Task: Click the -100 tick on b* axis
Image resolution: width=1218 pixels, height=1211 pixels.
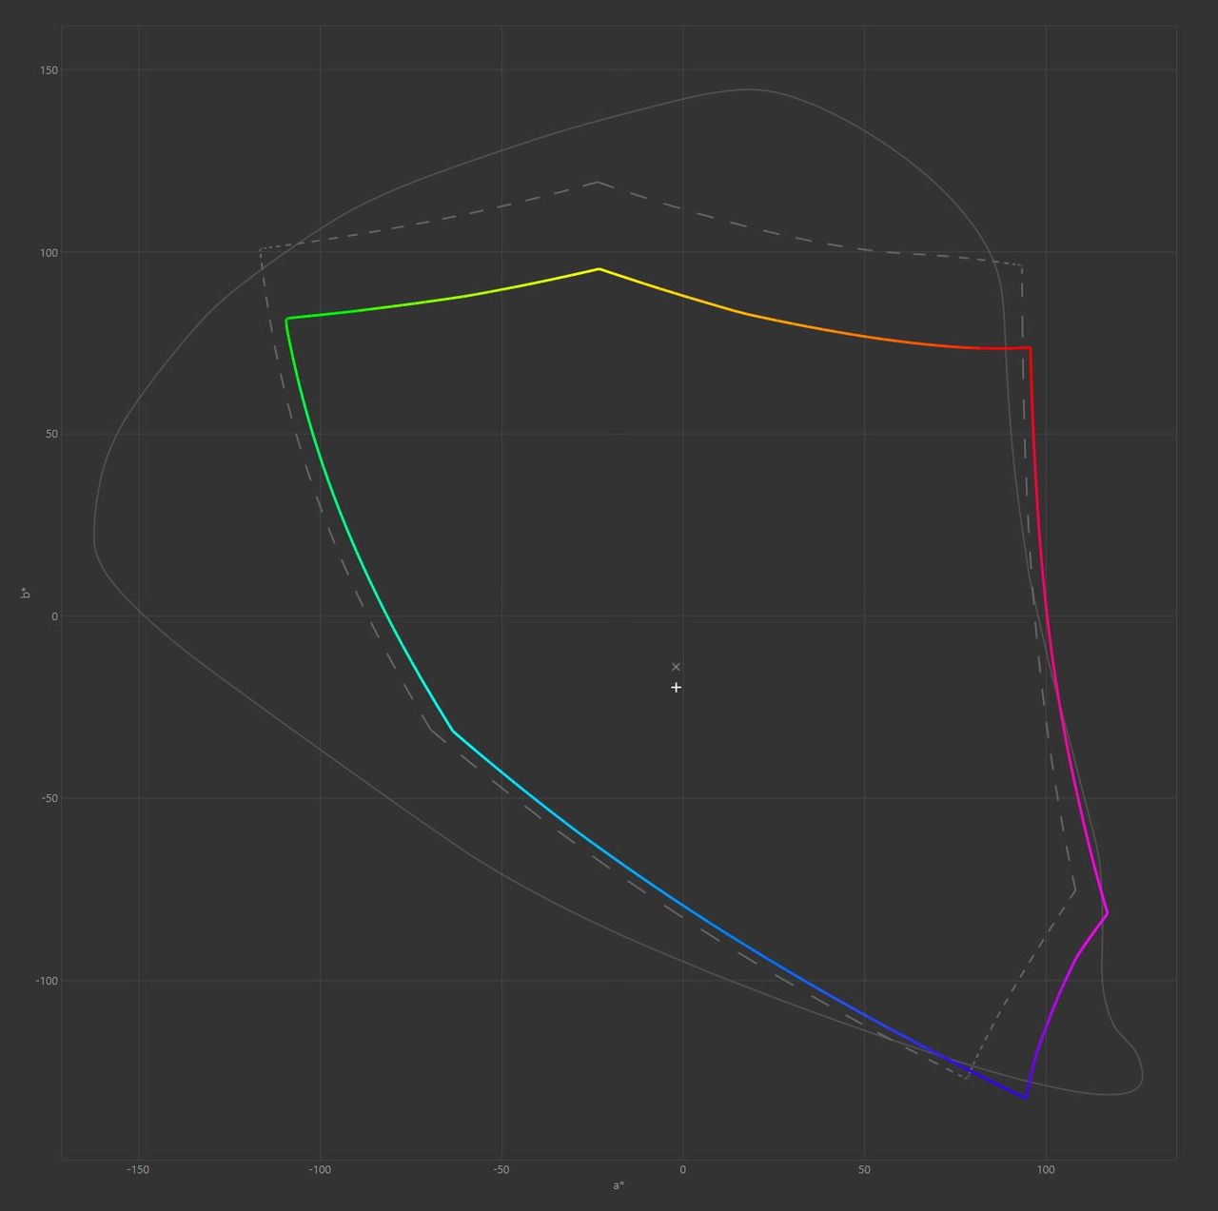Action: (47, 981)
